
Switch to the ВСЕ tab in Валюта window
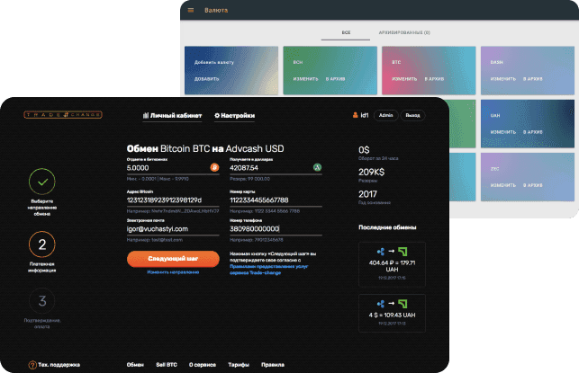click(346, 32)
